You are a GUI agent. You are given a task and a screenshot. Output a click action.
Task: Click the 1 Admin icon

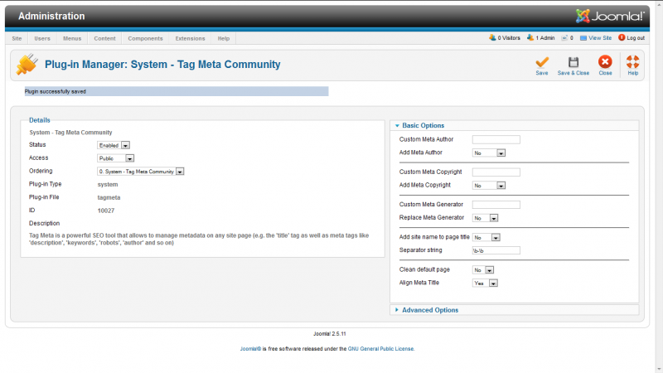click(530, 37)
